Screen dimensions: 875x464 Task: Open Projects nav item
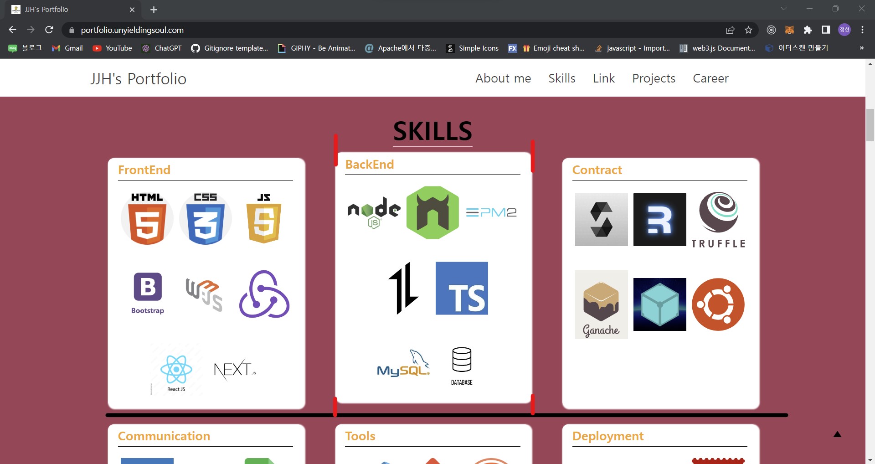[x=654, y=78]
